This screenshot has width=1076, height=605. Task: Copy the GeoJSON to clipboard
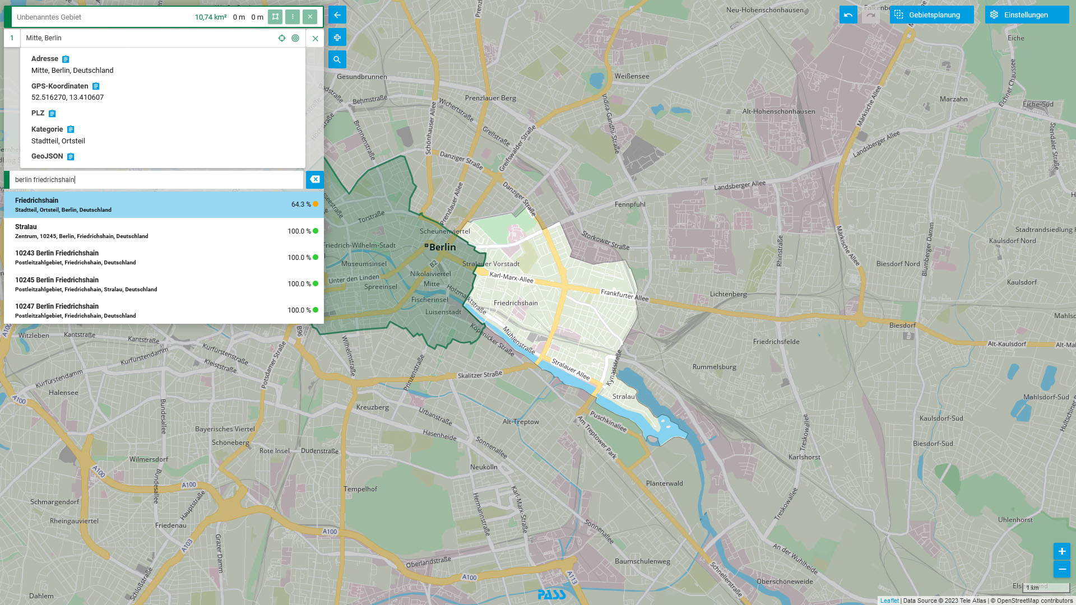click(x=71, y=157)
